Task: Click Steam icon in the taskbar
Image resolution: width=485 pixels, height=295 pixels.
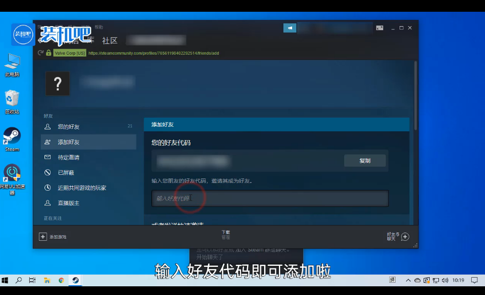Action: tap(75, 280)
